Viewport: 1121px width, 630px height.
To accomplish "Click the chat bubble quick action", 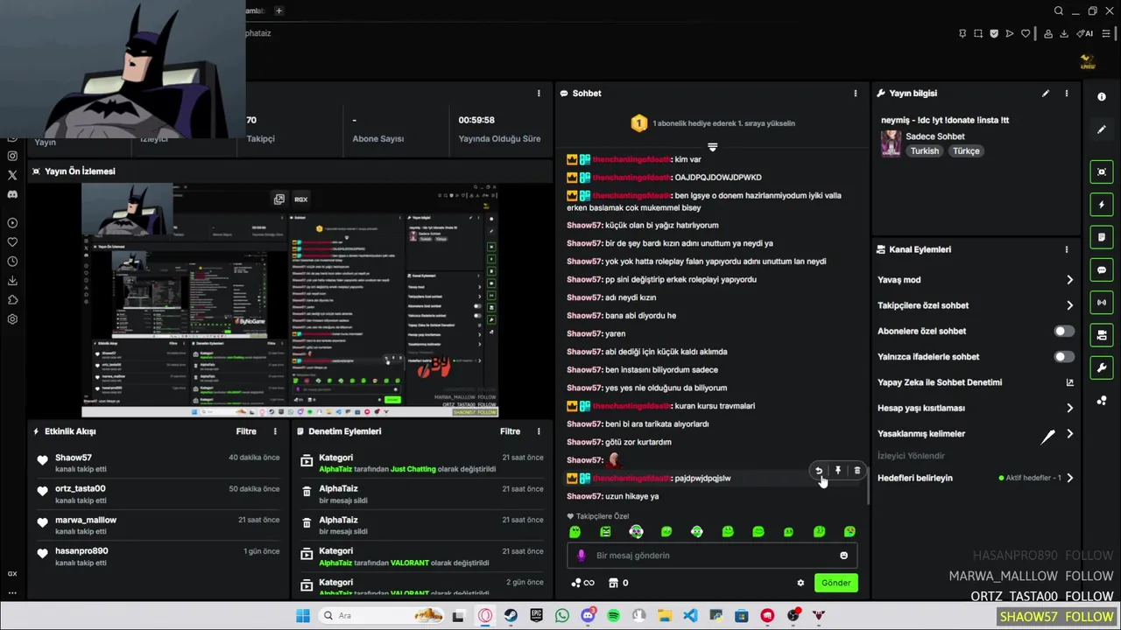I will pos(1102,270).
